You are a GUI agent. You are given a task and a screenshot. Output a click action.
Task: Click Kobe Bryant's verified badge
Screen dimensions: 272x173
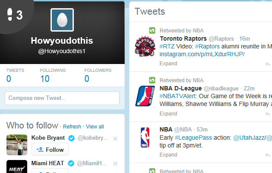coord(71,138)
